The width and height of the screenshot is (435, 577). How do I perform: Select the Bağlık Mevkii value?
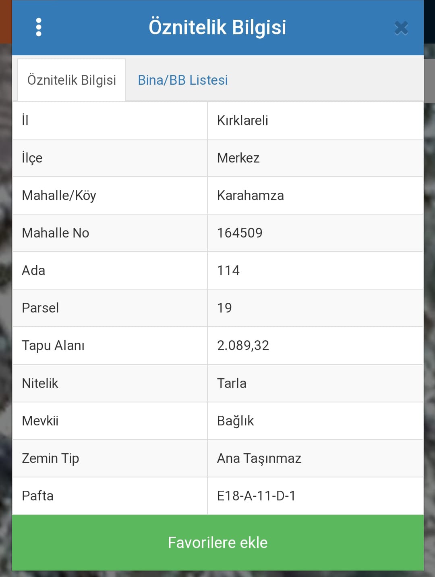(x=235, y=421)
